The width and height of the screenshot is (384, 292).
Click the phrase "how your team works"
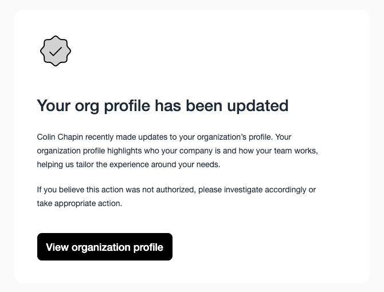279,151
